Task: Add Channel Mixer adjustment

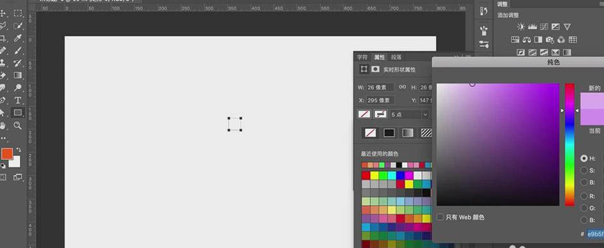Action: tap(561, 39)
